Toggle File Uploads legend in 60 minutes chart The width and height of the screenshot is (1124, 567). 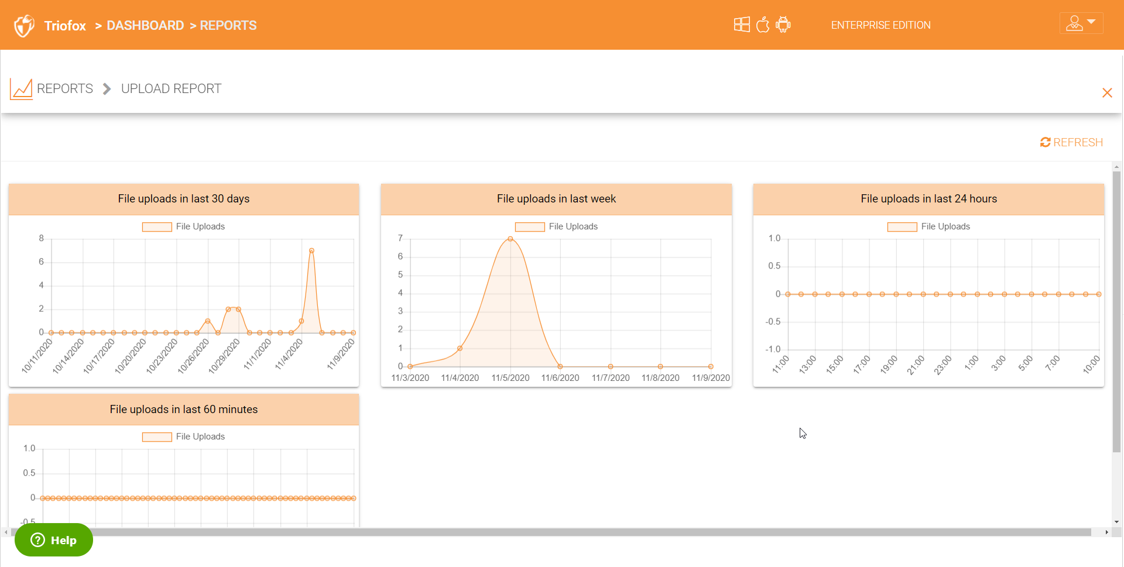(x=183, y=437)
